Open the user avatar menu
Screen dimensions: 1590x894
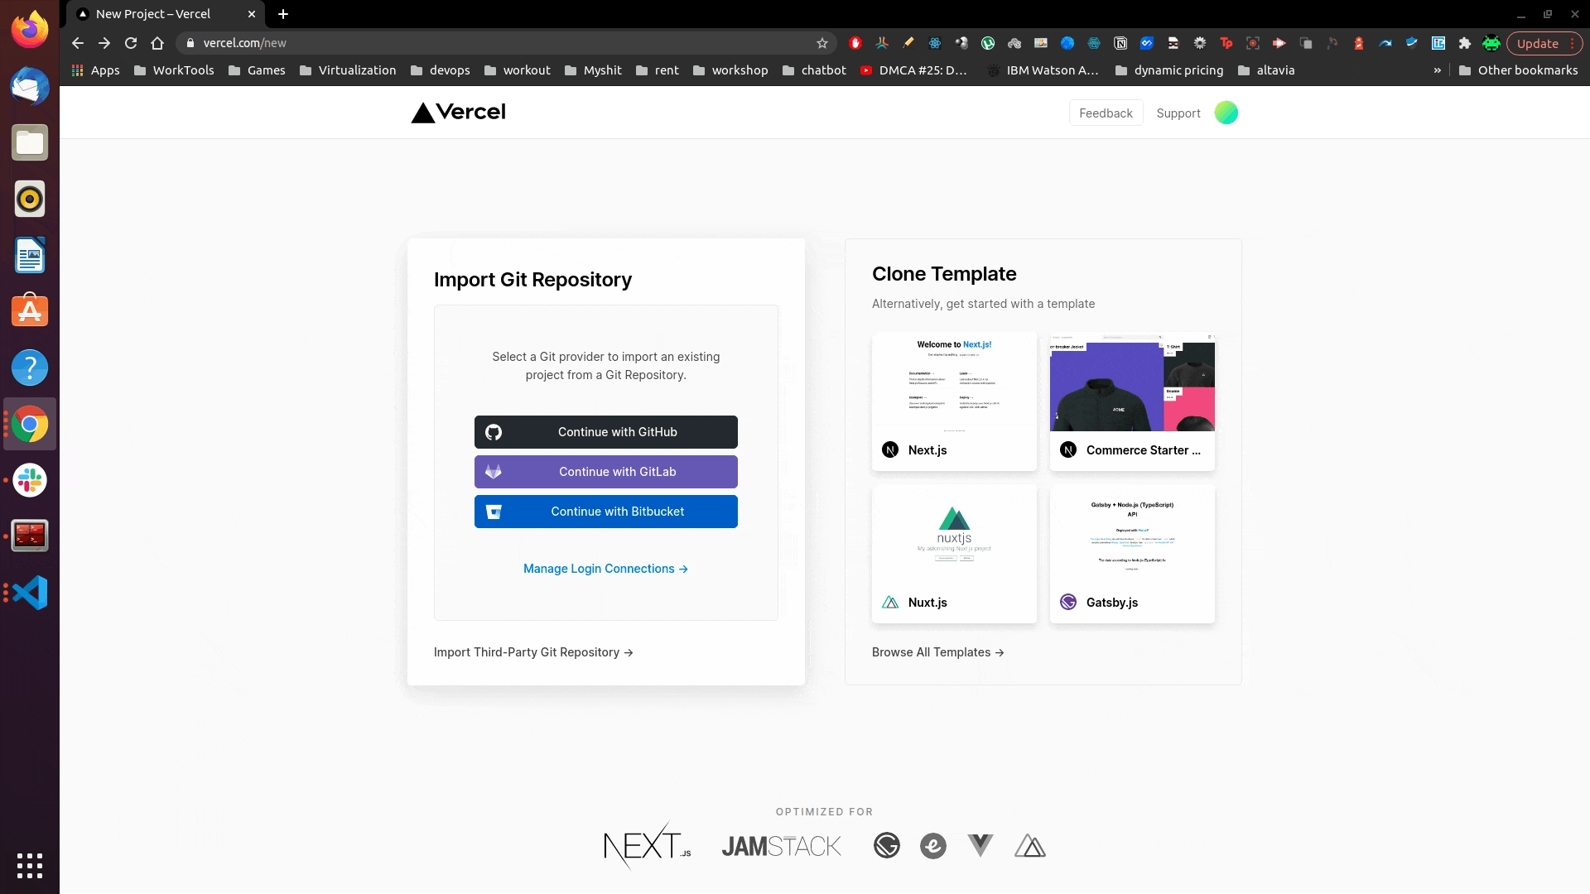pyautogui.click(x=1226, y=113)
